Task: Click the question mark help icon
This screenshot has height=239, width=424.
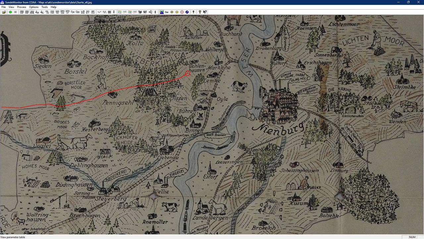Action: pyautogui.click(x=200, y=12)
